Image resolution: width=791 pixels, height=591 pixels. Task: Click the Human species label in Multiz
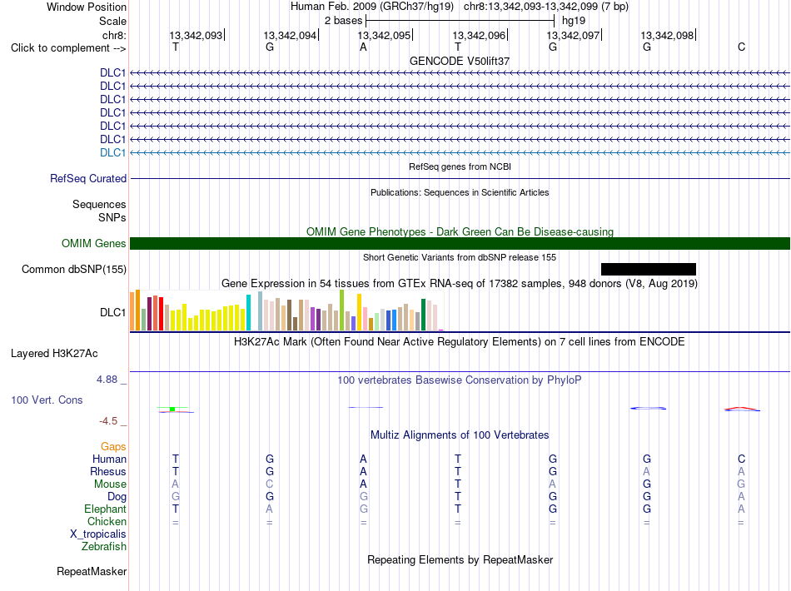(x=109, y=459)
